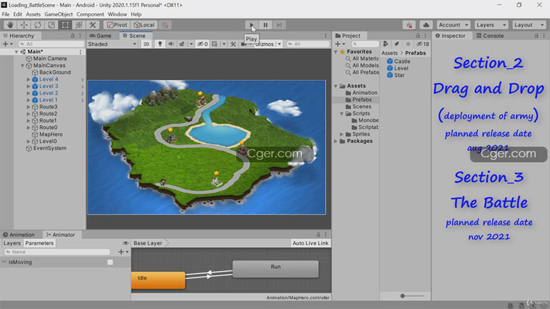Expand Route3 in Hierarchy
The image size is (550, 309).
click(x=29, y=107)
